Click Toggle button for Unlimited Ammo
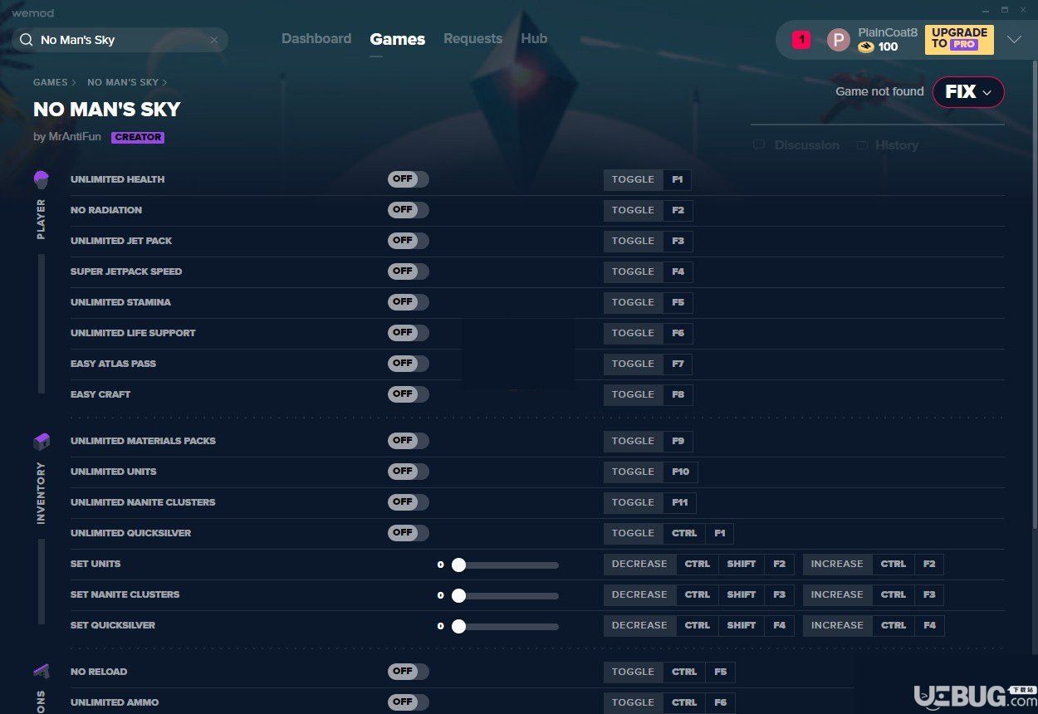The width and height of the screenshot is (1038, 714). [x=633, y=702]
